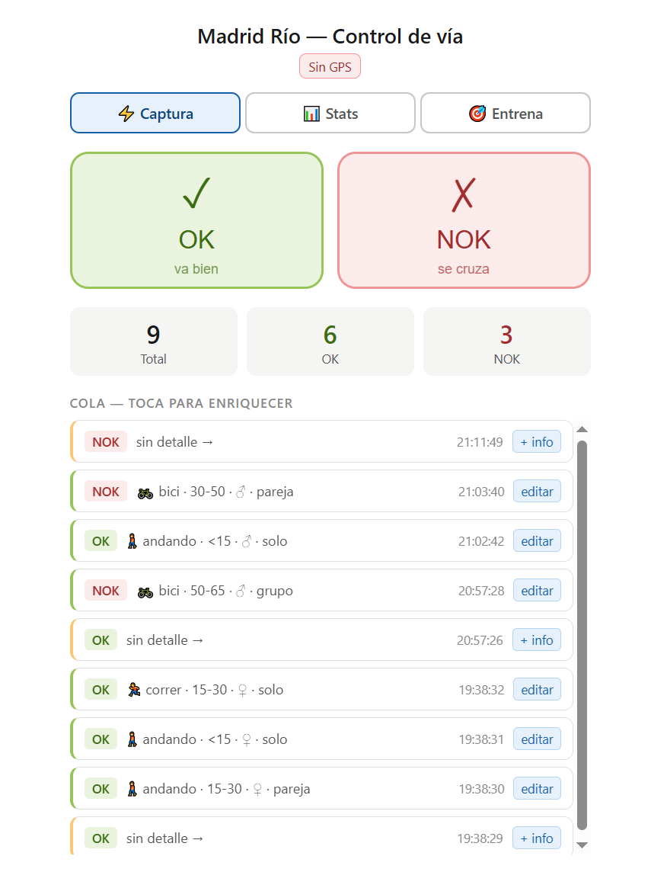Click the scroll up arrow of the queue
The height and width of the screenshot is (872, 651).
pyautogui.click(x=582, y=429)
